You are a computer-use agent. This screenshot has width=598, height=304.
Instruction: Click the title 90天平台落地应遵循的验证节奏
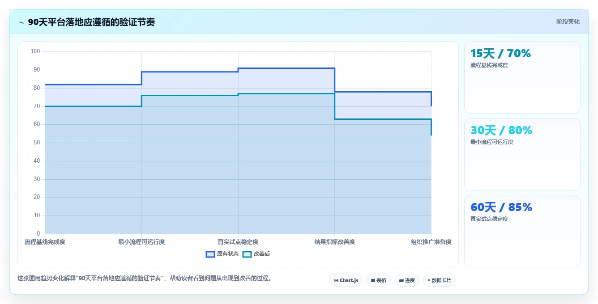(91, 22)
